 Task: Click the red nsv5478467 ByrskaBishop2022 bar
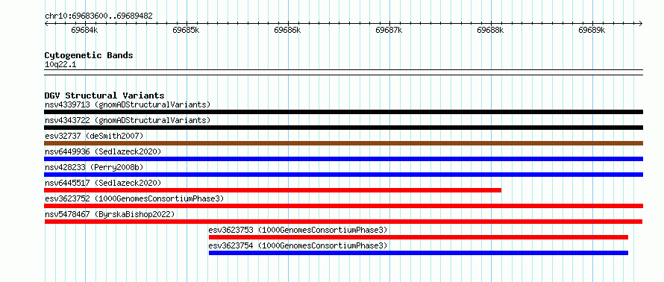coord(343,222)
